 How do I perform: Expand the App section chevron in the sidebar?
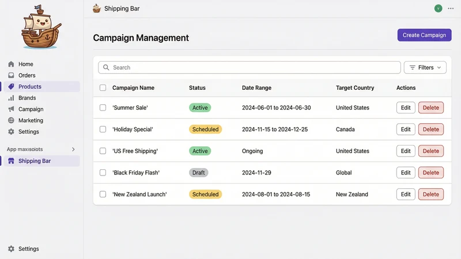pyautogui.click(x=73, y=149)
